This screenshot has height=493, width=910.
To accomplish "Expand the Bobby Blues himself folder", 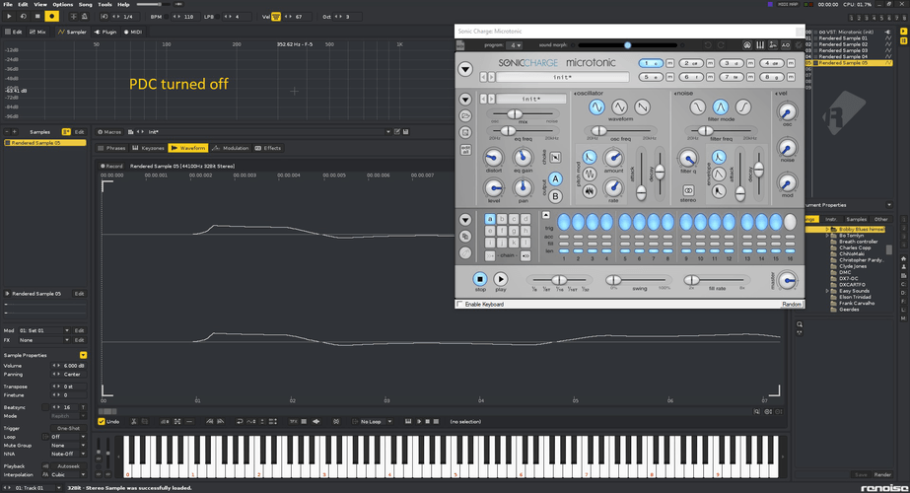I will 827,230.
